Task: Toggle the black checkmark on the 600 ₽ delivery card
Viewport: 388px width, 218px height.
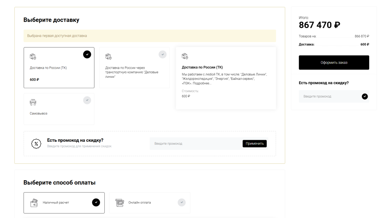Action: pos(87,55)
